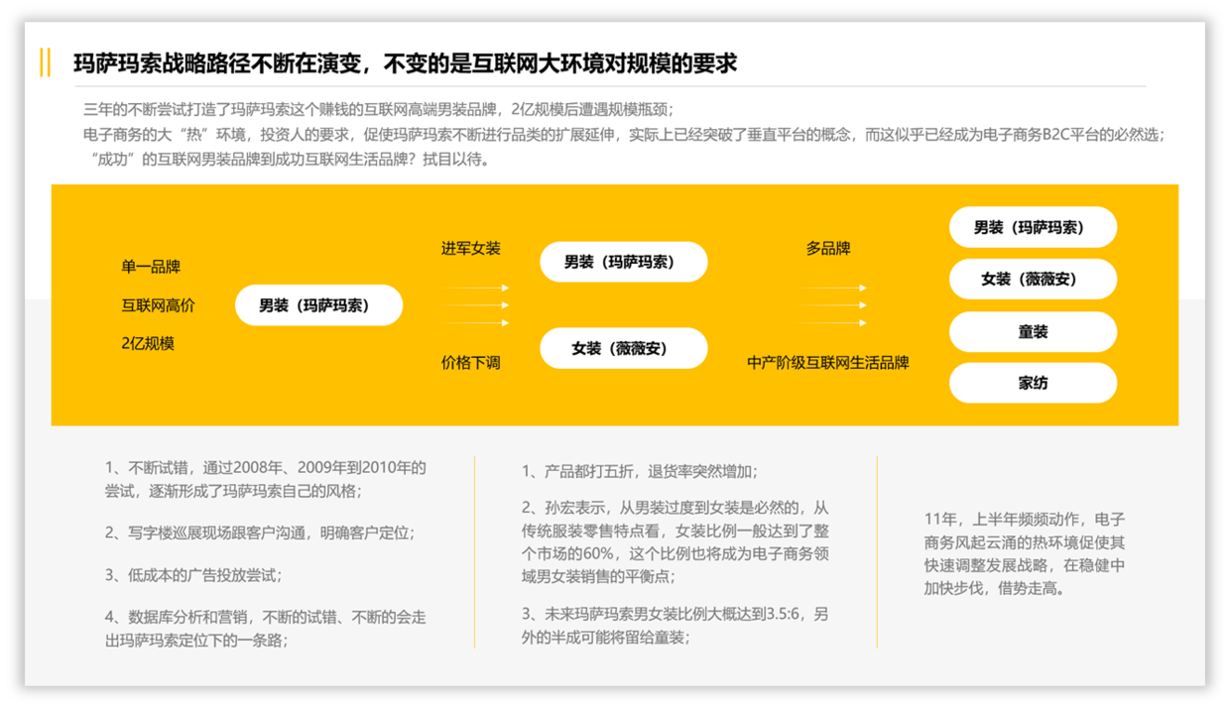
Task: Click 女装（薇薇安）pill directly above 童装
Action: [1034, 280]
